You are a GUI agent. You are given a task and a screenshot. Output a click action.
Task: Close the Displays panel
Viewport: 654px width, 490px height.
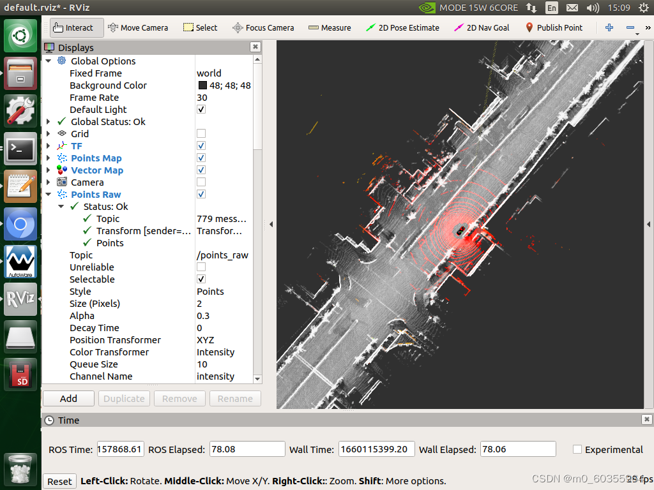255,47
